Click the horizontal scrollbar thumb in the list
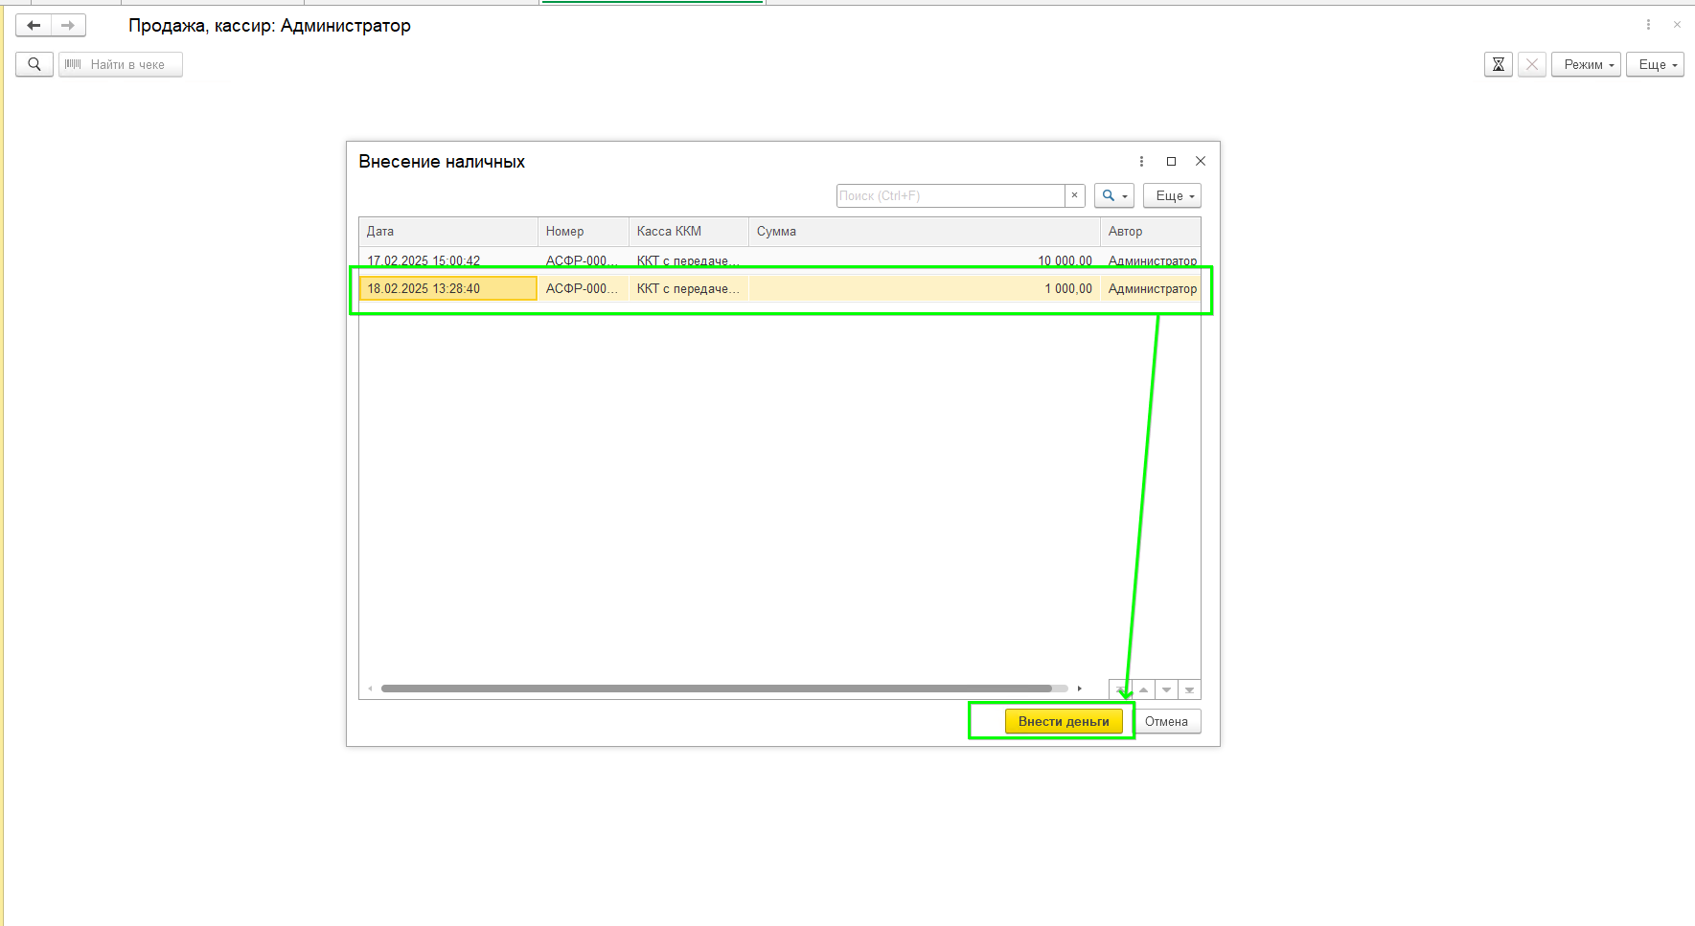The height and width of the screenshot is (926, 1695). pos(717,689)
